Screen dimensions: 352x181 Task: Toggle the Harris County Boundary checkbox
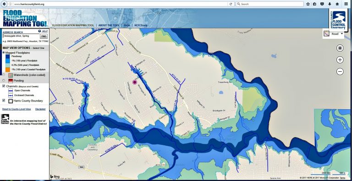pyautogui.click(x=4, y=101)
